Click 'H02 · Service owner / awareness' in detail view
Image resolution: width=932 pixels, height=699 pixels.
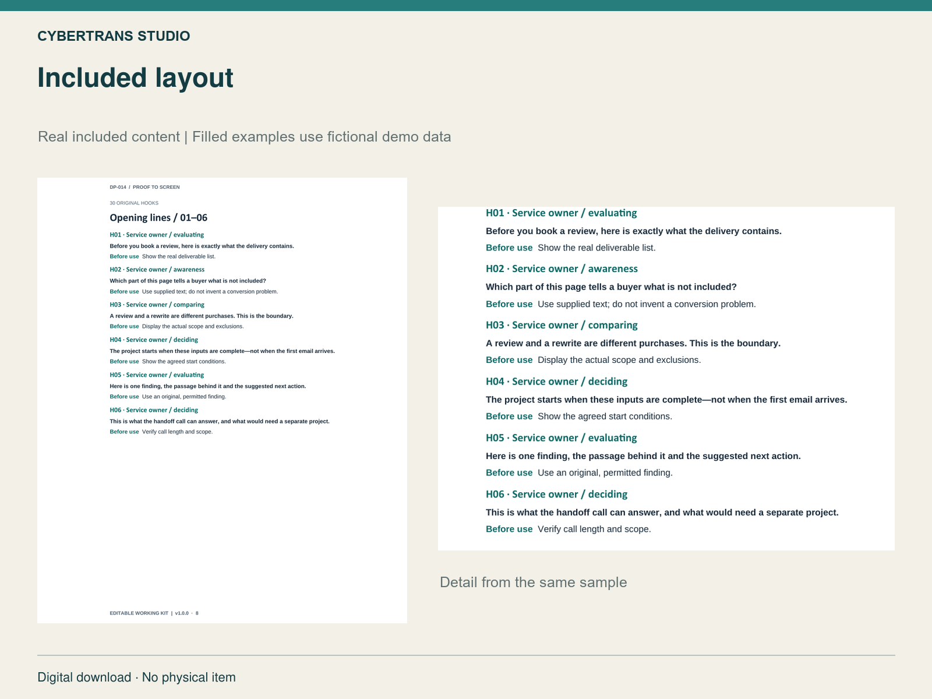click(x=562, y=269)
